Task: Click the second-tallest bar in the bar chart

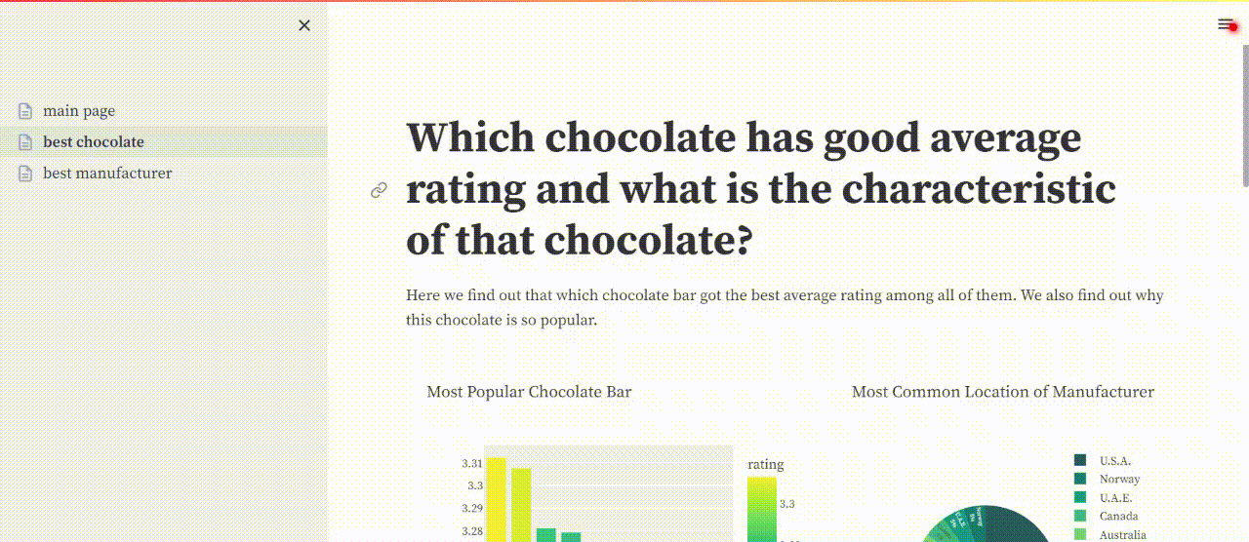Action: [521, 505]
